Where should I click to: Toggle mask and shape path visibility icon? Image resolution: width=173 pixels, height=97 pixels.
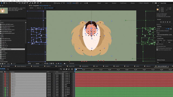[x=49, y=64]
